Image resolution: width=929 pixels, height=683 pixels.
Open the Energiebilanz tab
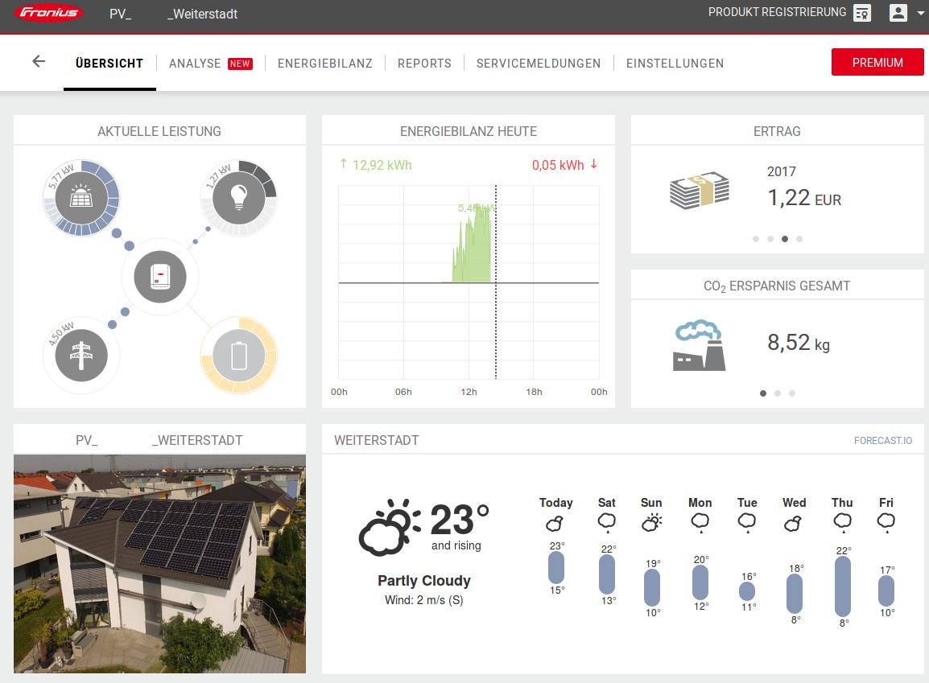[x=324, y=64]
